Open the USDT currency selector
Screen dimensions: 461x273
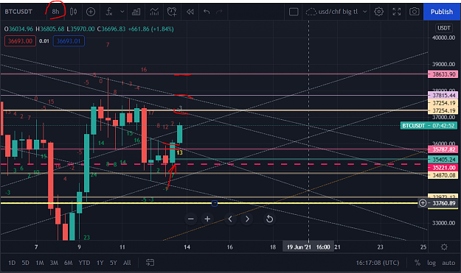click(444, 28)
